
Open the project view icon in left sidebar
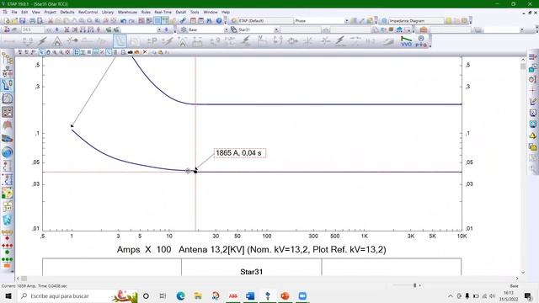8,58
